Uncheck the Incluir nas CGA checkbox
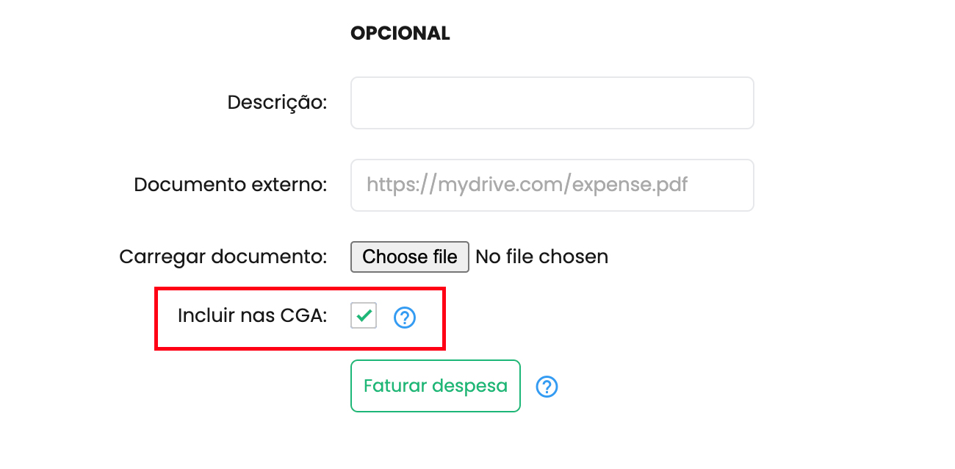955x469 pixels. (x=364, y=315)
